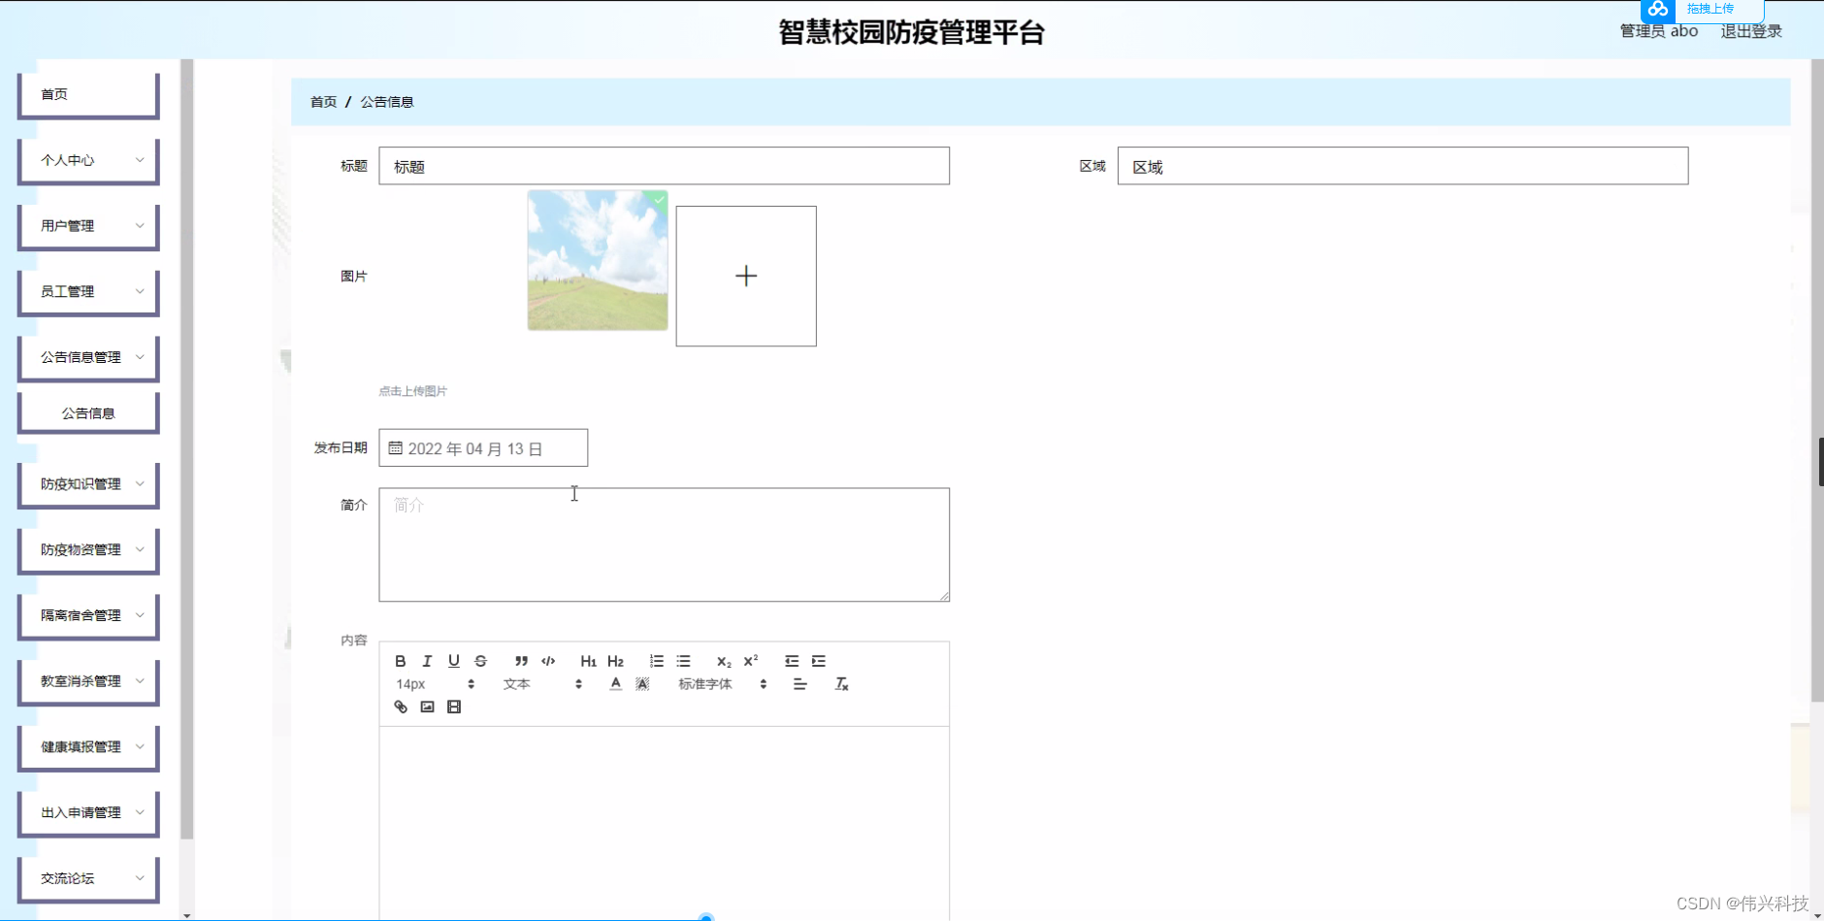Toggle bold formatting in the content editor
Image resolution: width=1824 pixels, height=921 pixels.
tap(401, 661)
